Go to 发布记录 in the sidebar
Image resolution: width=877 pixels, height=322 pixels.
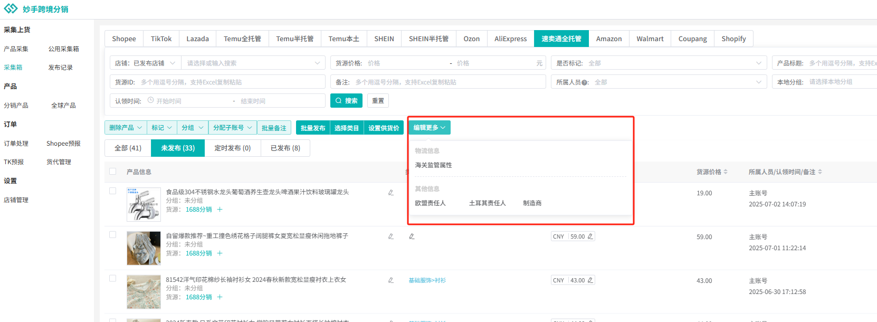click(x=61, y=68)
